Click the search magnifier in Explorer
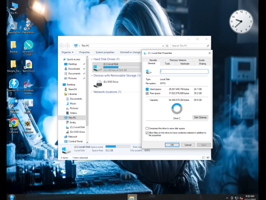266x200 pixels. tap(208, 46)
